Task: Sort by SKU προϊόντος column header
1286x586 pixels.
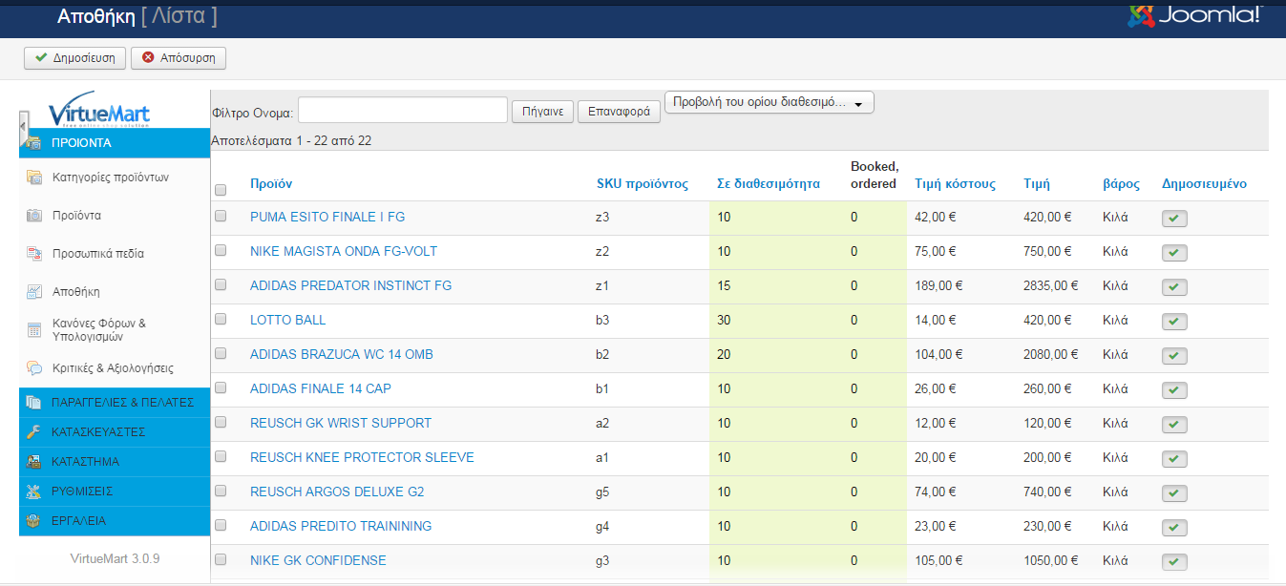Action: pyautogui.click(x=643, y=184)
